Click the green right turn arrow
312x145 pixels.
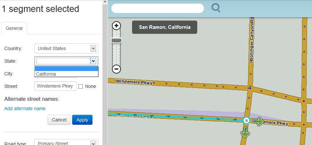click(258, 122)
